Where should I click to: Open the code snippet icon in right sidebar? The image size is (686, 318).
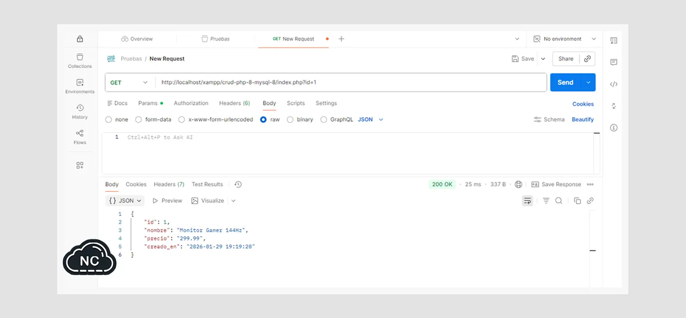(614, 84)
